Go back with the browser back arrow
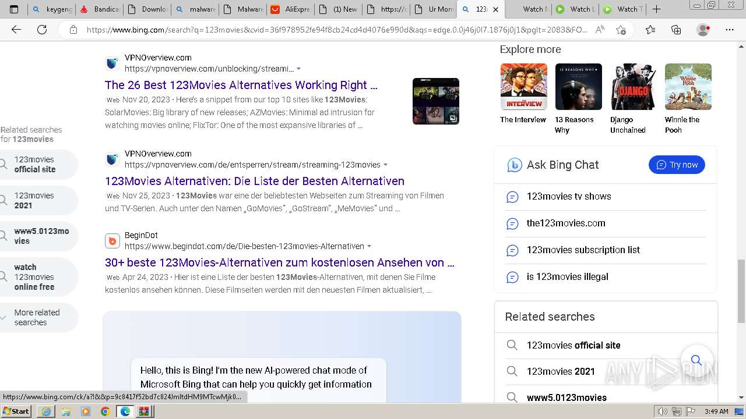 coord(16,30)
